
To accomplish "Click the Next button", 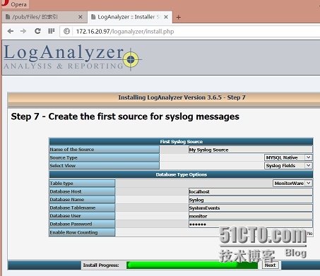I will point(271,265).
